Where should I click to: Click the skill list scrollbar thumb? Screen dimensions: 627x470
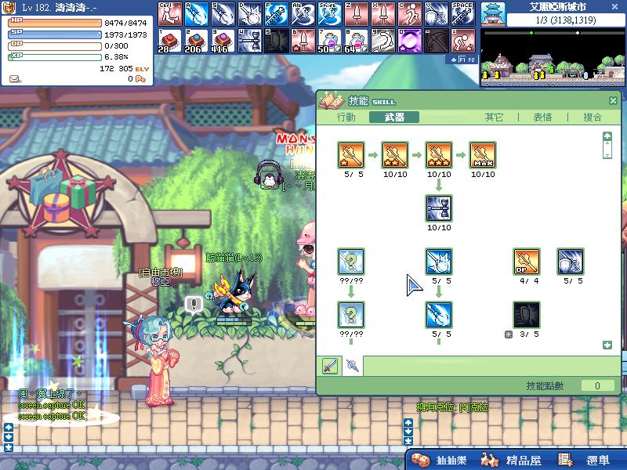click(x=607, y=149)
